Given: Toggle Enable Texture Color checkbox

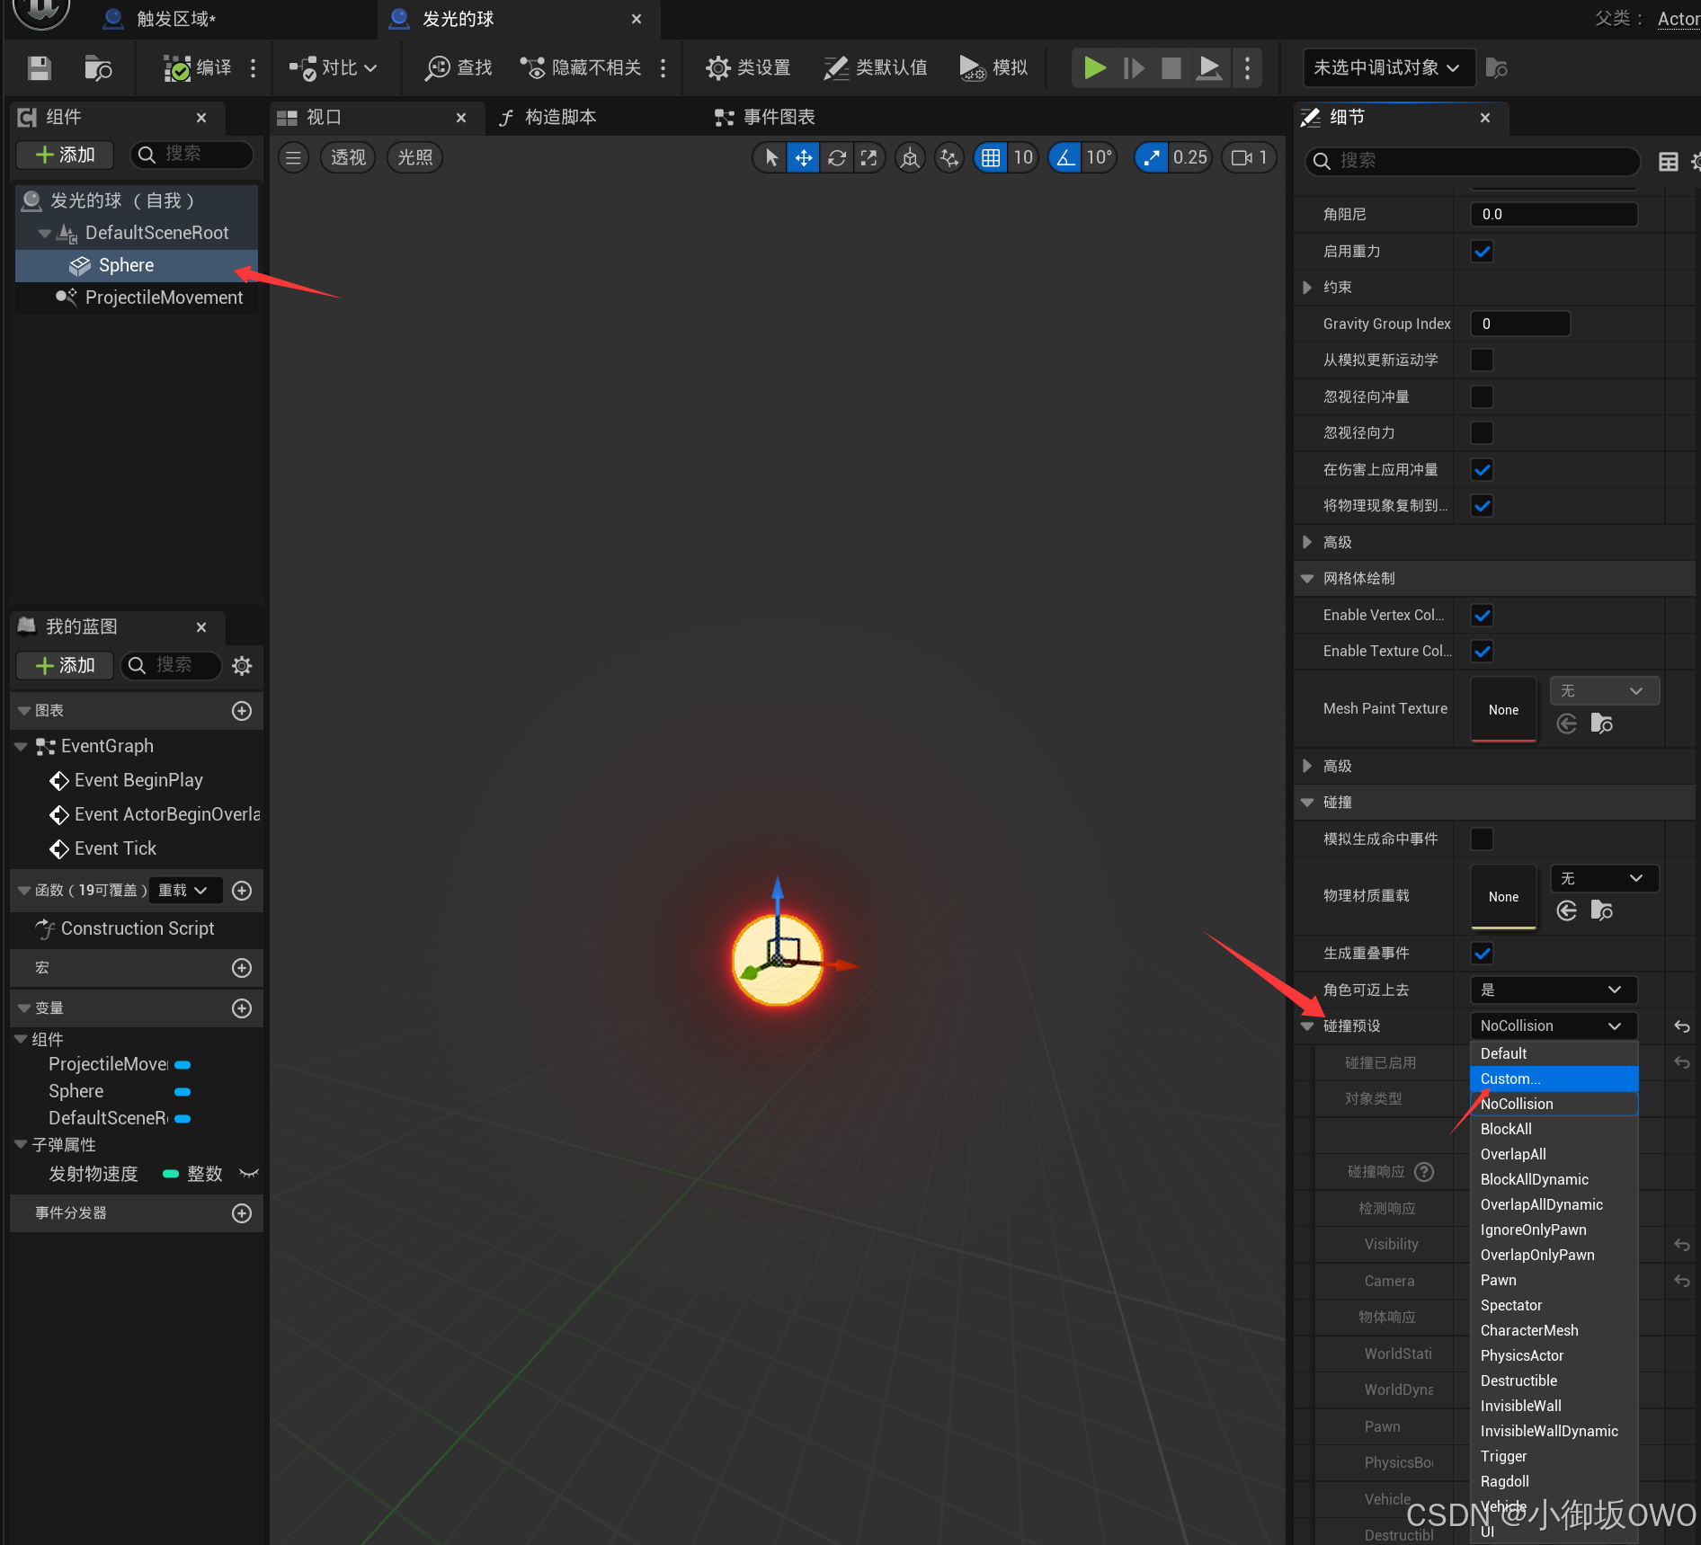Looking at the screenshot, I should tap(1483, 652).
